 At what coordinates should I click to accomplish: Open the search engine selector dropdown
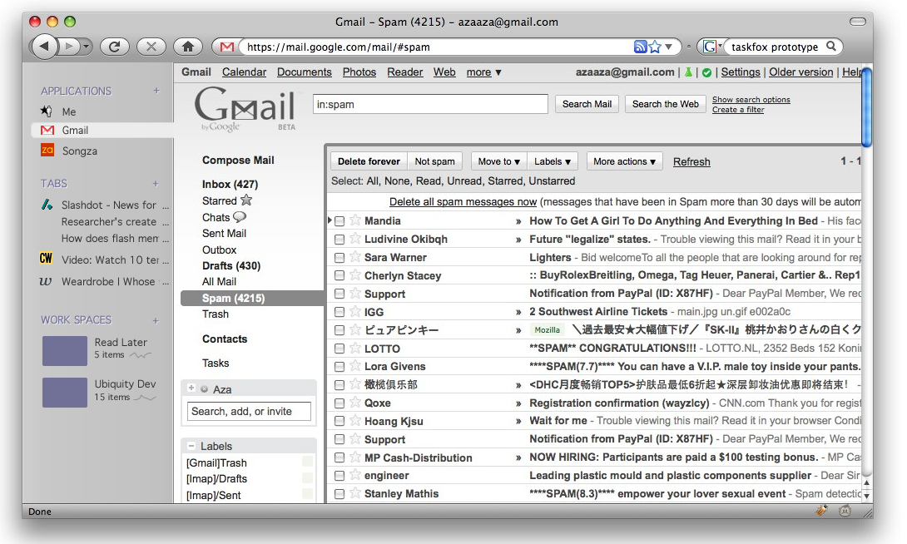point(711,47)
